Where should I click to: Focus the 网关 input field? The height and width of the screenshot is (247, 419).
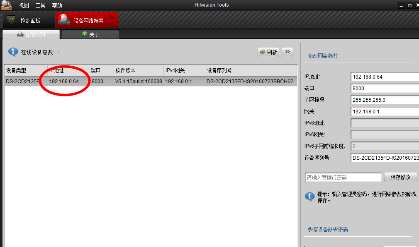(385, 111)
